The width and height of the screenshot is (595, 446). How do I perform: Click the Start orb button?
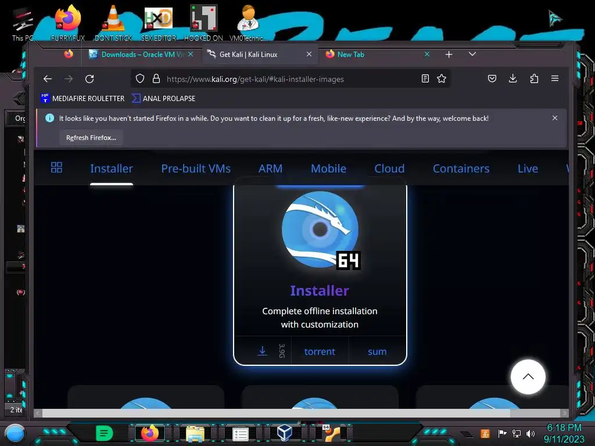[x=16, y=433]
